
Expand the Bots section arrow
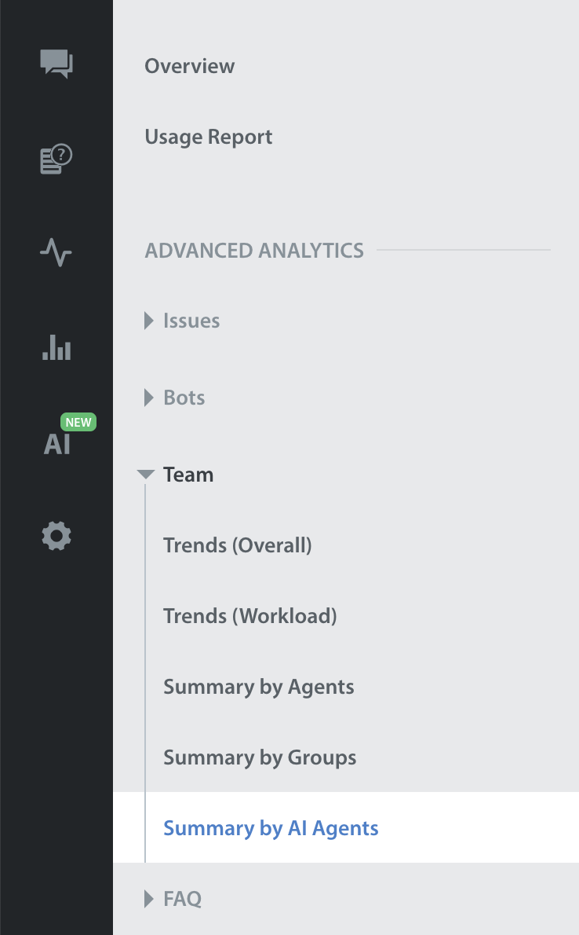coord(149,398)
